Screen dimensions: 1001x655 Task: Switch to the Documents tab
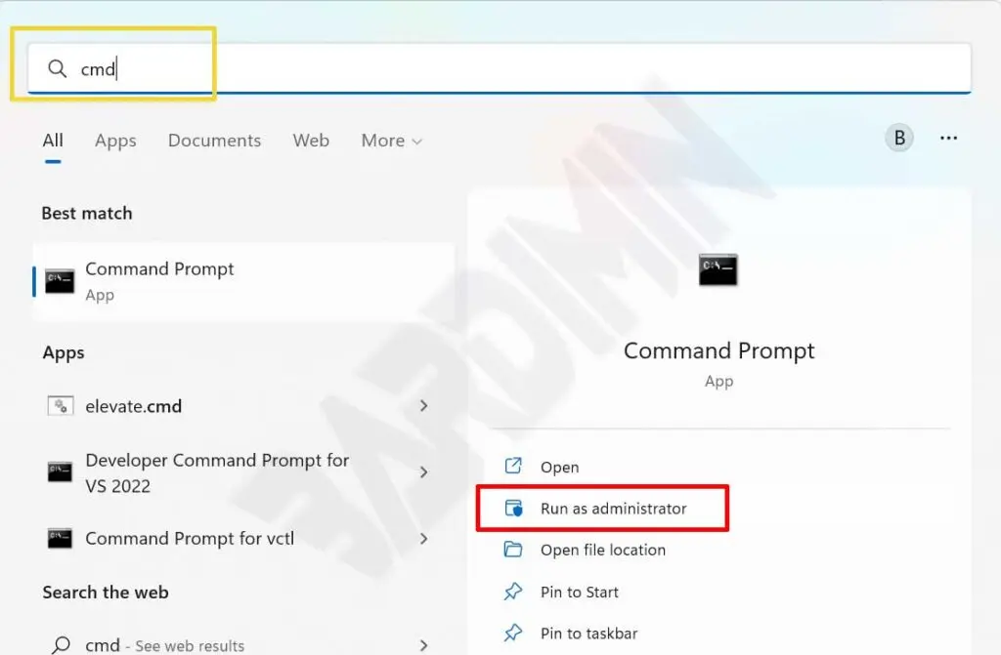(214, 141)
